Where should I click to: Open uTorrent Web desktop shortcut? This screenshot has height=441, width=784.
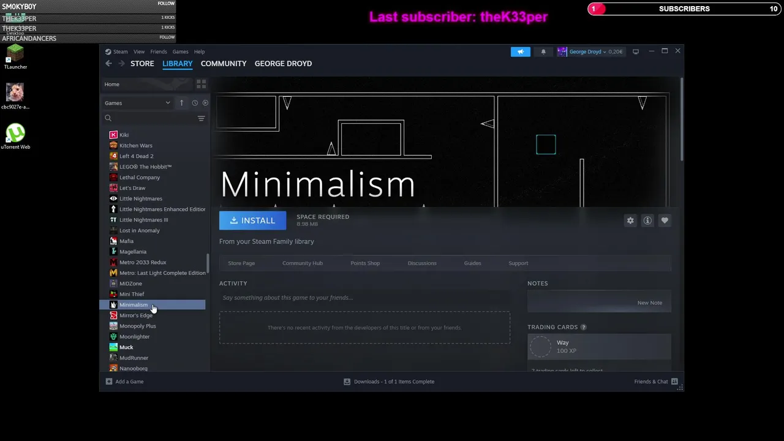[15, 137]
